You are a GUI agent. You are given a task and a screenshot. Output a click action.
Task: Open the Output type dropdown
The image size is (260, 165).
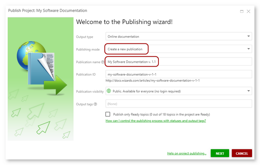[x=179, y=36]
